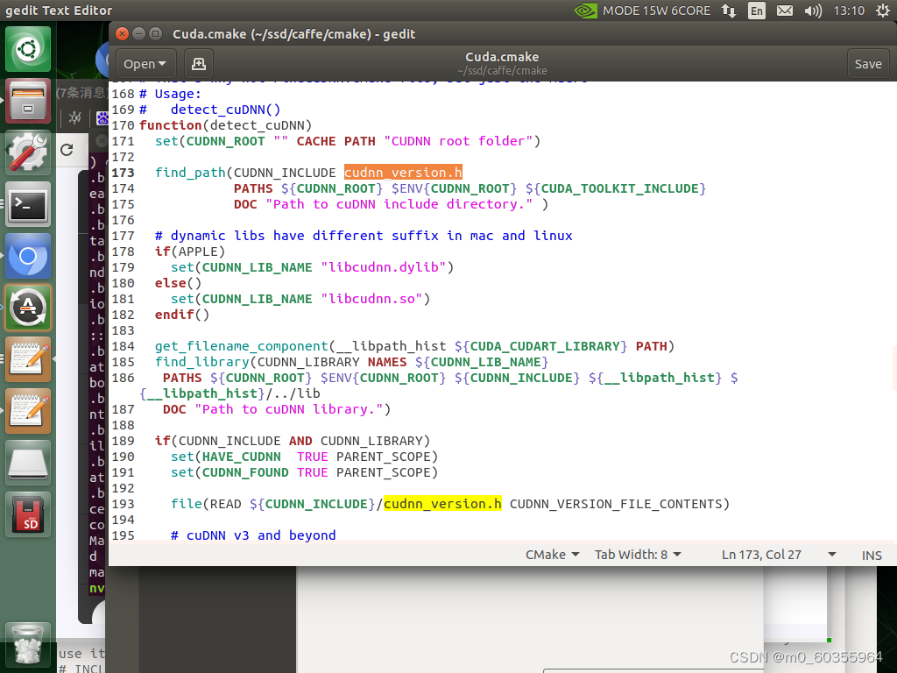Click get_filename_component on line 184
The height and width of the screenshot is (673, 897).
[242, 346]
